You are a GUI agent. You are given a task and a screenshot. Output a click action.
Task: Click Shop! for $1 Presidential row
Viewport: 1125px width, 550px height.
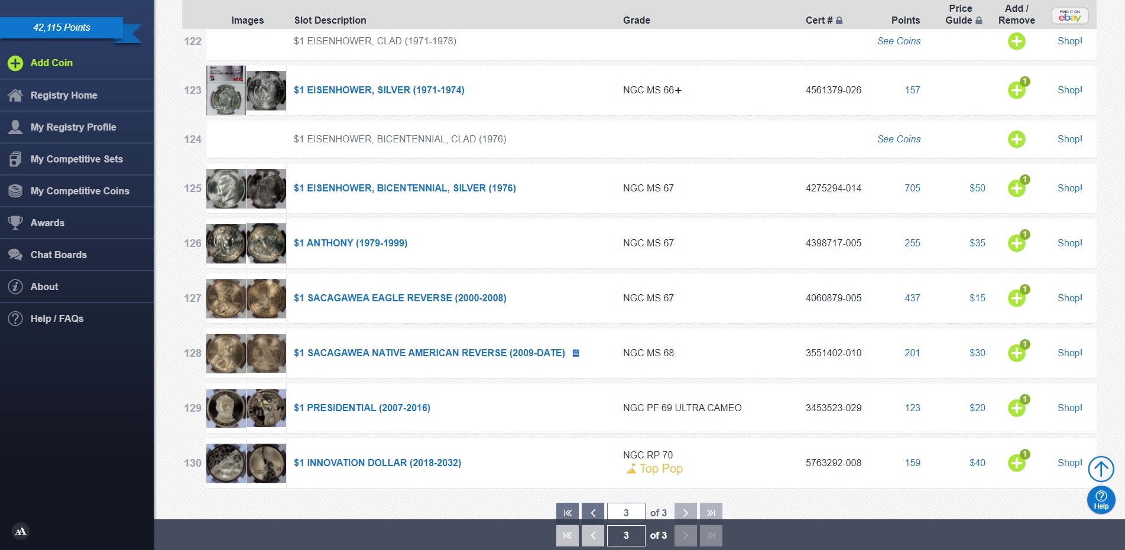point(1070,408)
